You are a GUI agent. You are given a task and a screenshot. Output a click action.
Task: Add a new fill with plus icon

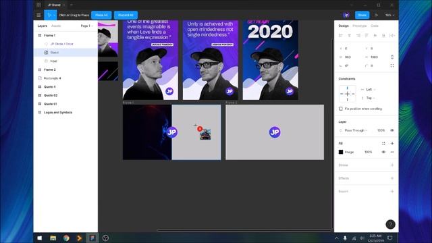392,143
